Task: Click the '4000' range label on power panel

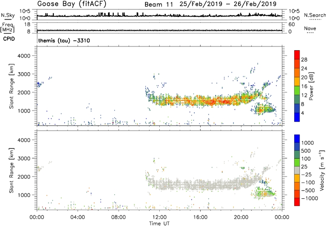Action: click(x=24, y=56)
